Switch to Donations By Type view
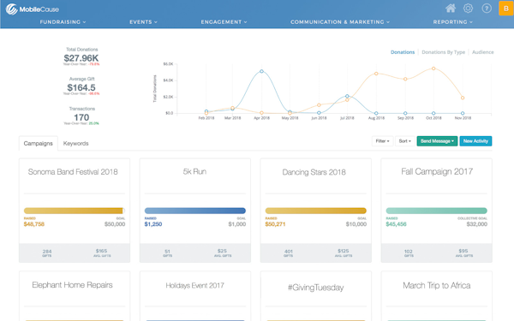Screen dimensions: 514x321 [443, 52]
